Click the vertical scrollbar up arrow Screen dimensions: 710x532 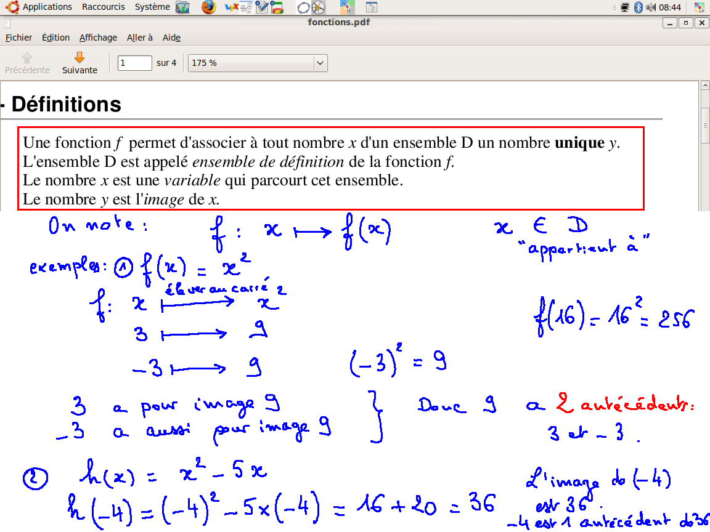tap(705, 86)
